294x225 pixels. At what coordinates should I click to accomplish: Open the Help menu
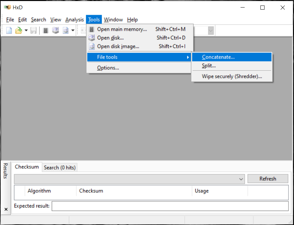point(132,20)
